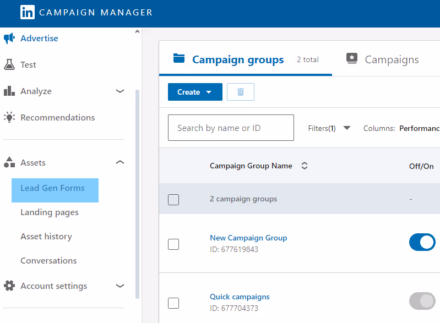This screenshot has height=323, width=440.
Task: Open Columns Performance dropdown
Action: [x=401, y=128]
